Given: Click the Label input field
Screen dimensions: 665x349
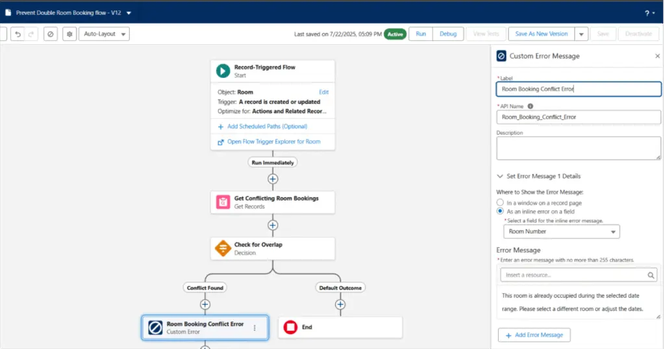Looking at the screenshot, I should [579, 89].
